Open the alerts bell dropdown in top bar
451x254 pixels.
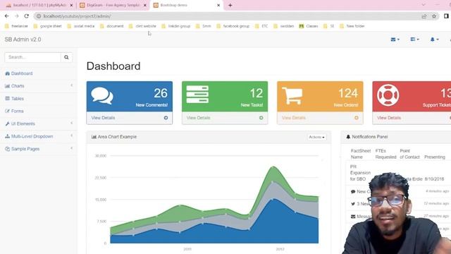(434, 40)
